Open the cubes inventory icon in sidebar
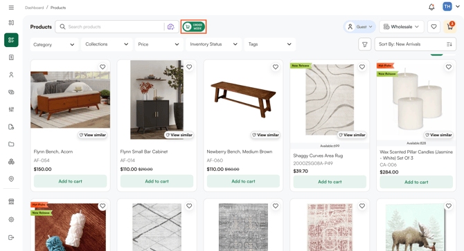The height and width of the screenshot is (251, 464). (x=11, y=162)
